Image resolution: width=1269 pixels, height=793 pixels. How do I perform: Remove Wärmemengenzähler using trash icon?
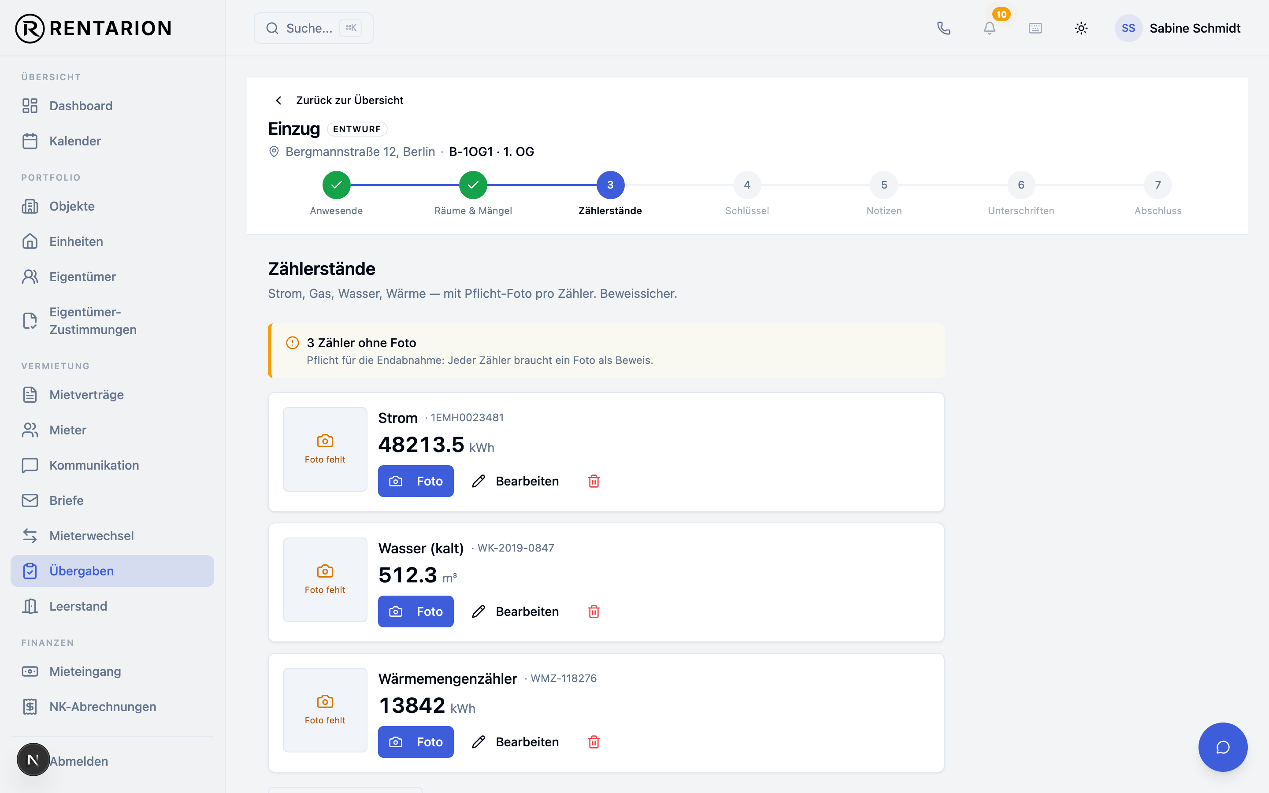click(x=594, y=741)
